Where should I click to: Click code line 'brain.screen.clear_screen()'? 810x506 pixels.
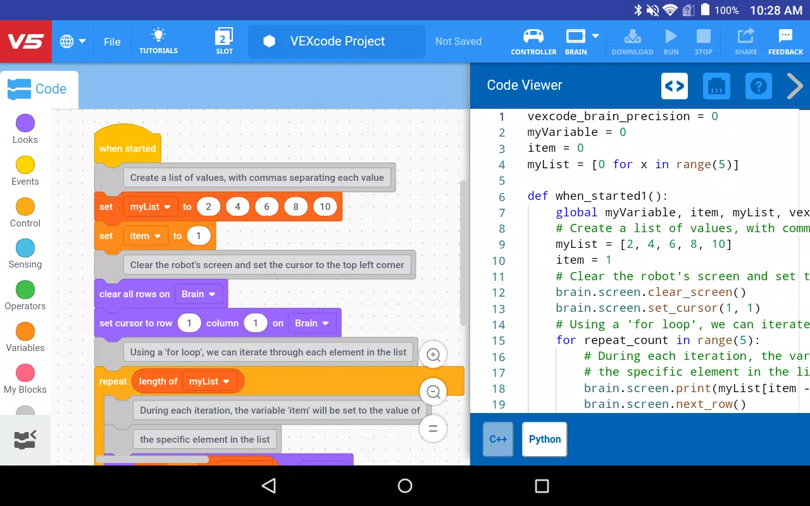[x=651, y=292]
